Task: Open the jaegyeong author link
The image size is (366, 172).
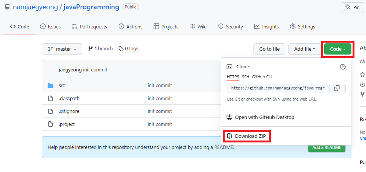Action: point(70,70)
